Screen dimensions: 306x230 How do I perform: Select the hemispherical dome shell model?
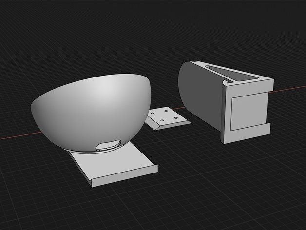pos(93,102)
